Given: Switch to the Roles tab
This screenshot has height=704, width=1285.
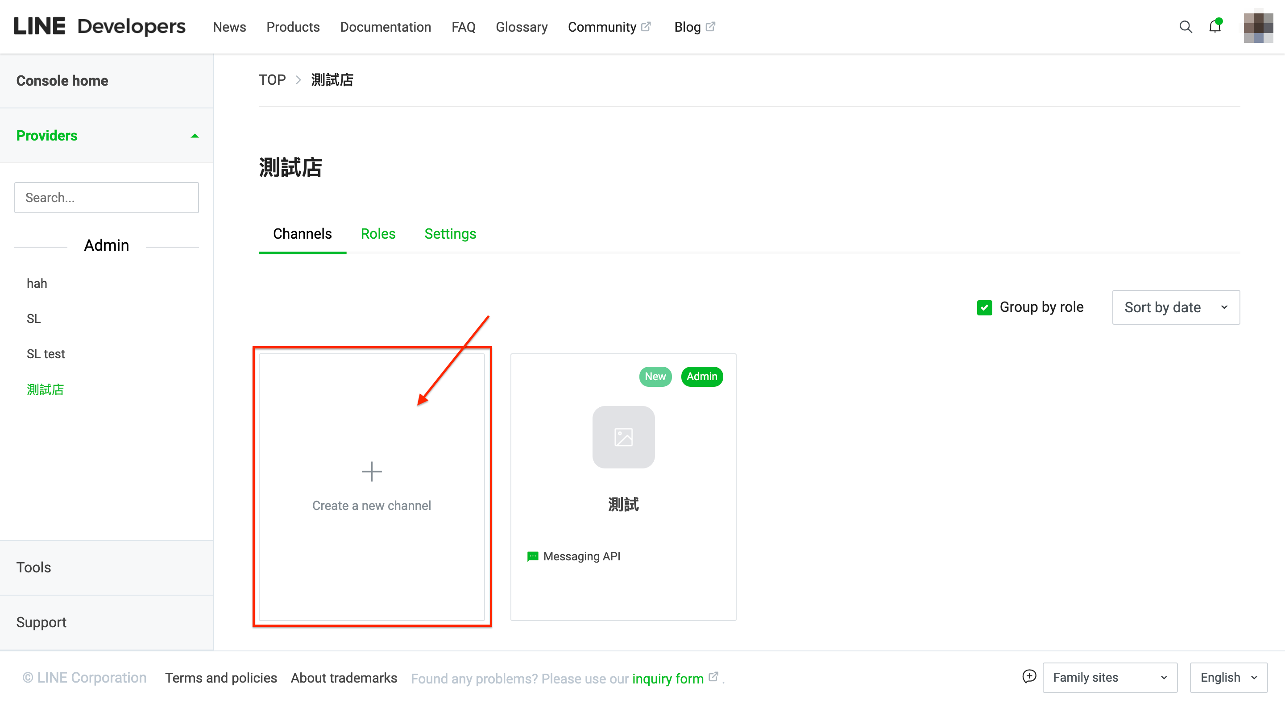Looking at the screenshot, I should click(x=377, y=233).
